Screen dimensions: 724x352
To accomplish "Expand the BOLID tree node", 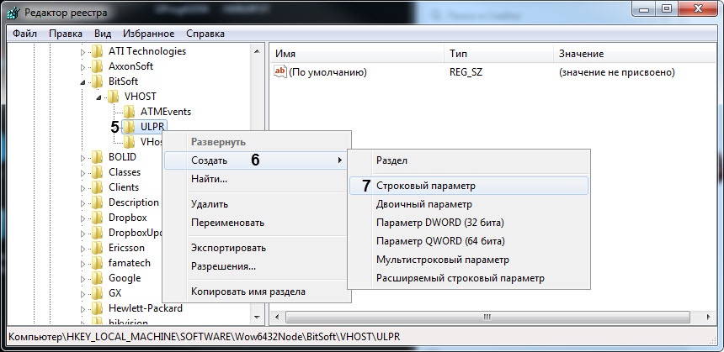I will click(x=83, y=157).
